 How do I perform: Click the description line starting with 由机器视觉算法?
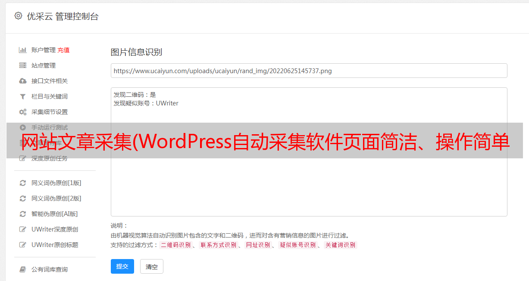point(230,235)
